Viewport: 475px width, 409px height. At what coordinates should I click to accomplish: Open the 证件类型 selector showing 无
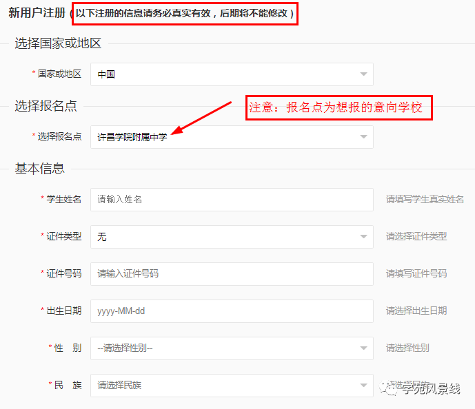coord(231,237)
